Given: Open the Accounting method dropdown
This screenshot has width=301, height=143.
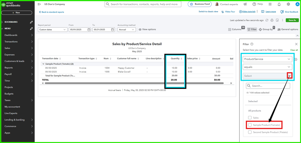Looking at the screenshot, I should (127, 30).
